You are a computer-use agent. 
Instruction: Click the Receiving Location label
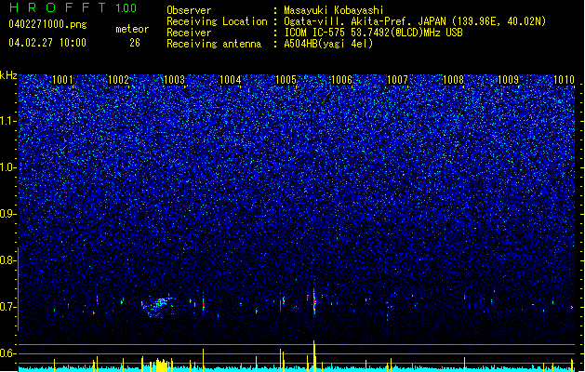(x=217, y=21)
